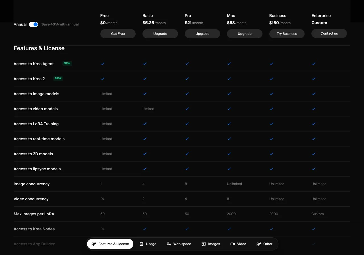
Task: Click the 'Access to LoRA Training' row label
Action: (36, 124)
